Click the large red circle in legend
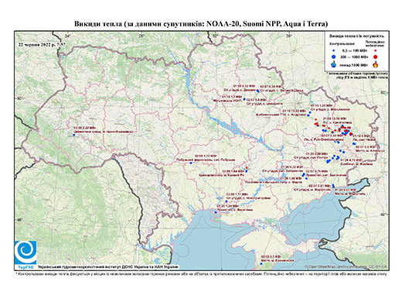The width and height of the screenshot is (402, 285). tap(376, 57)
